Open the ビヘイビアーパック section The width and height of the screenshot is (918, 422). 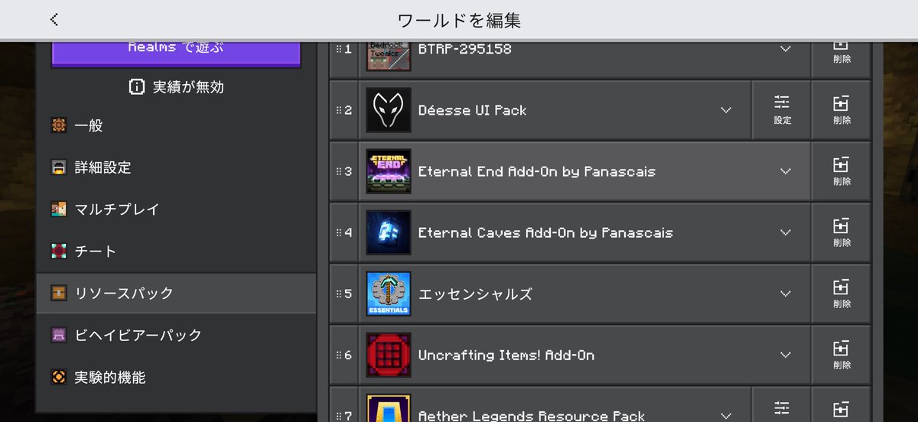tap(176, 335)
